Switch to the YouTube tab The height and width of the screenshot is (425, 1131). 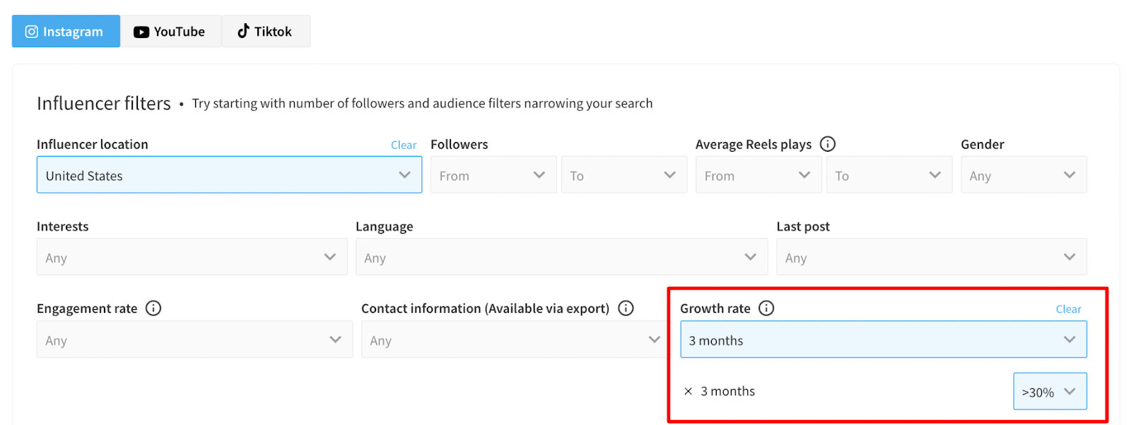(171, 31)
